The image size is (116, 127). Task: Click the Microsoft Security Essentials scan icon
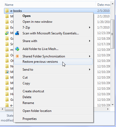(x=17, y=33)
